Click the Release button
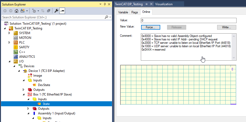This screenshot has width=246, height=122. click(x=177, y=27)
